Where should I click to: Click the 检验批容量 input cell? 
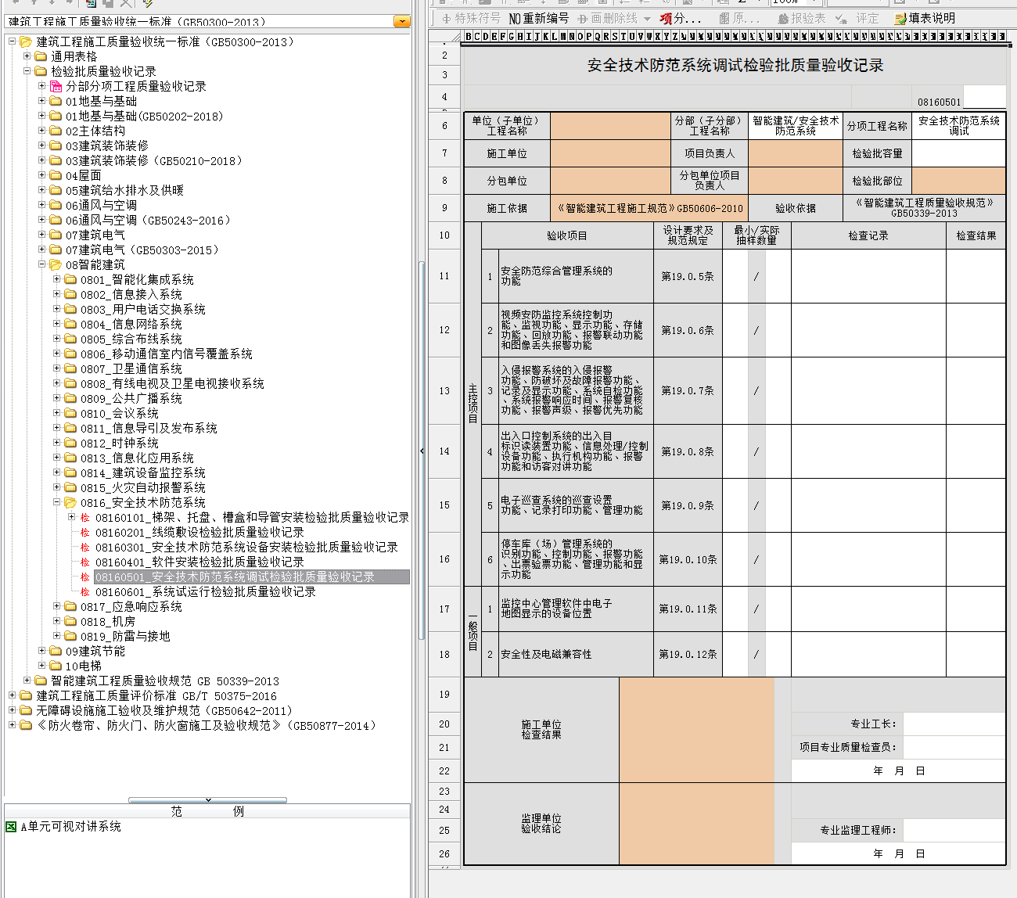tap(958, 153)
